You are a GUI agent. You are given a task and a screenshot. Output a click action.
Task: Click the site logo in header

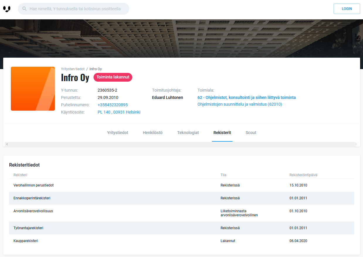[x=7, y=9]
